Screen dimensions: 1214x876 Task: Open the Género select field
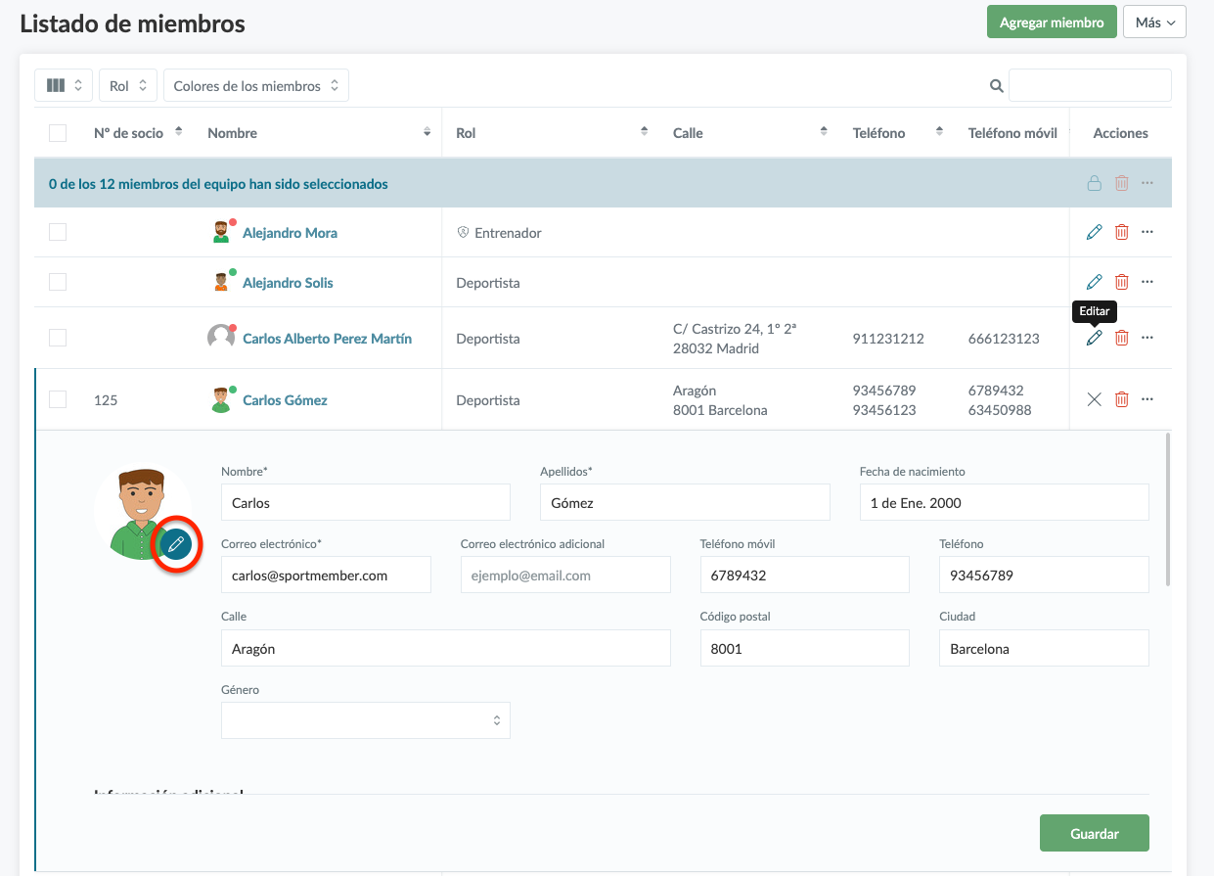(365, 720)
